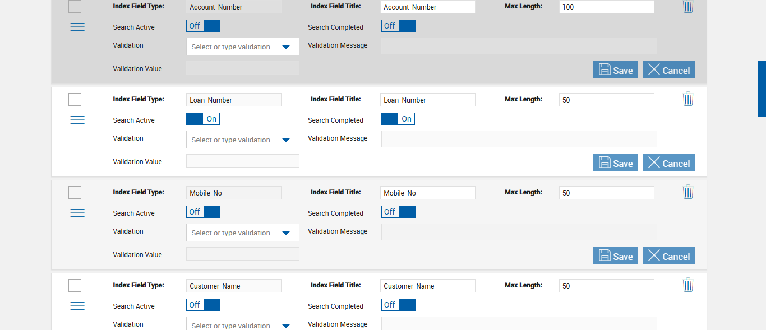Save the Loan_Number index field

click(615, 163)
